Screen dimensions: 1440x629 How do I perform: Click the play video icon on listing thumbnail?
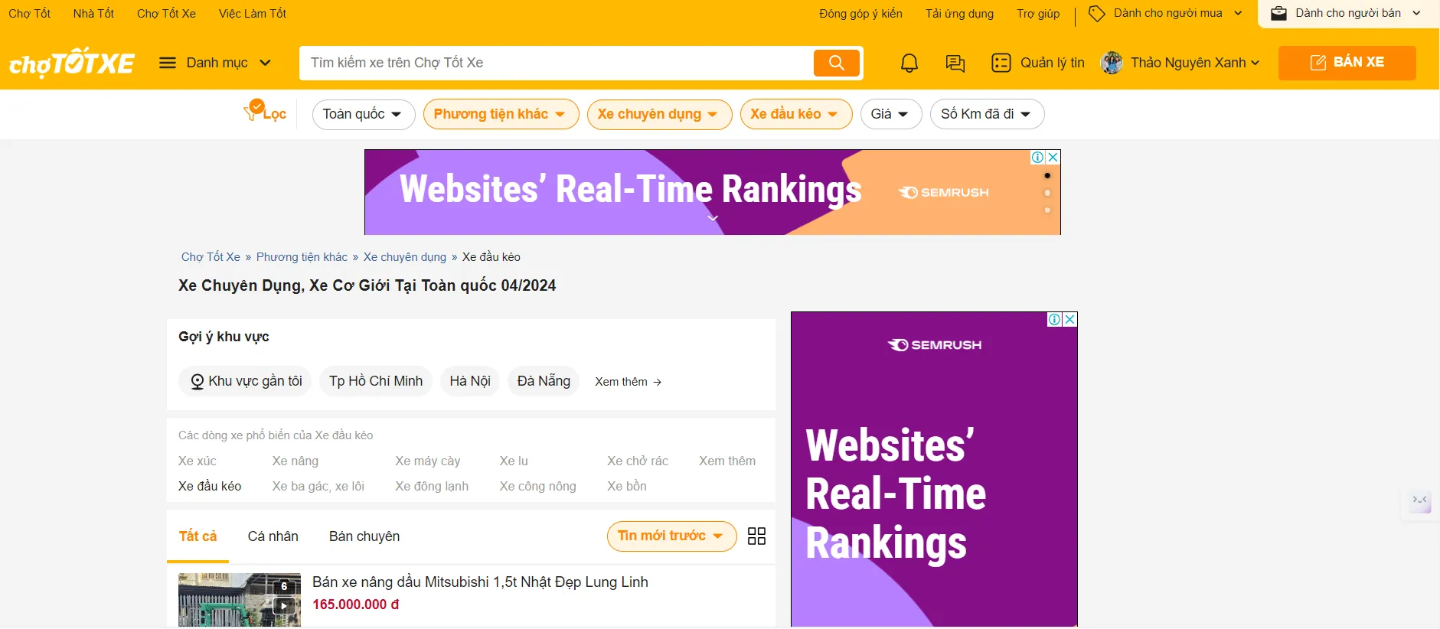[284, 606]
